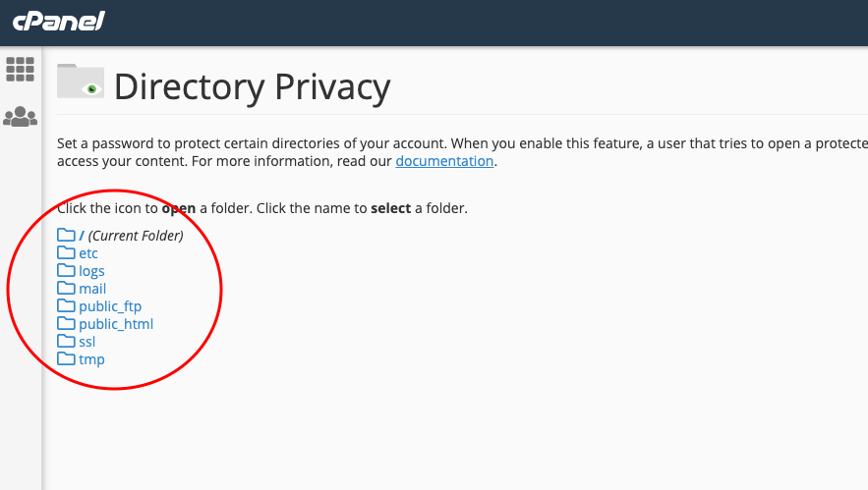Image resolution: width=868 pixels, height=490 pixels.
Task: Open User Manager icon in sidebar
Action: click(x=21, y=117)
